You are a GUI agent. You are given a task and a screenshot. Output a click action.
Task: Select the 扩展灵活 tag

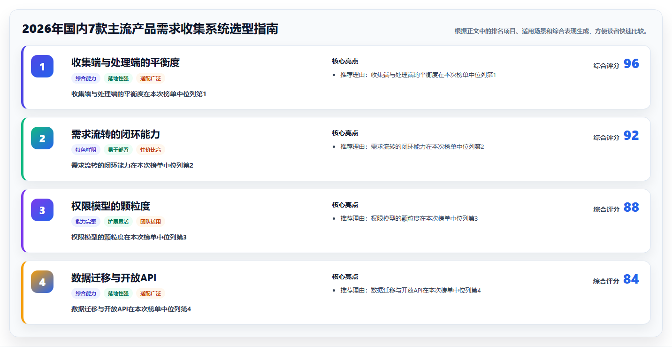tap(118, 222)
